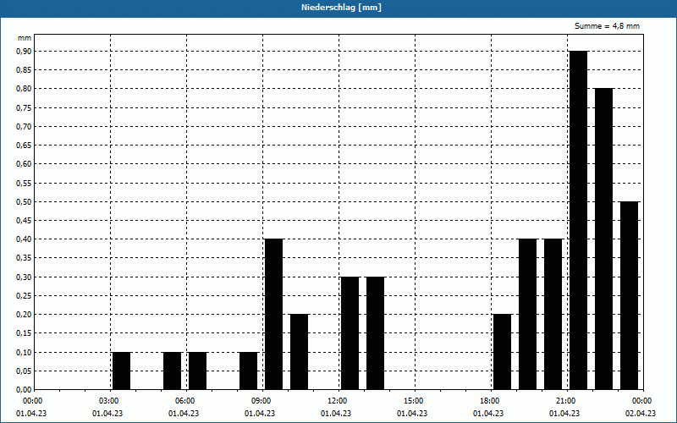Select the 0,40 y-axis value

24,239
